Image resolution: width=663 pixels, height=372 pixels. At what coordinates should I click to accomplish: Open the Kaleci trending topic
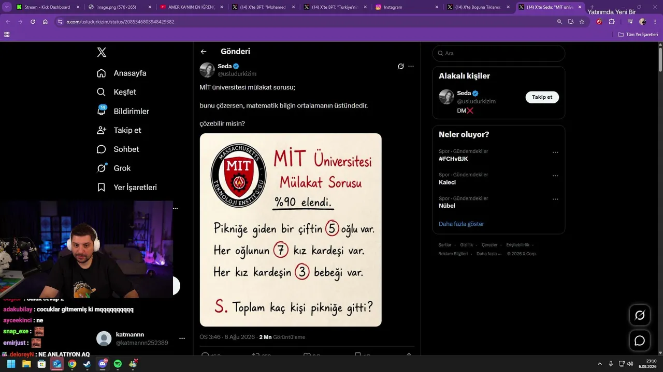click(x=447, y=182)
